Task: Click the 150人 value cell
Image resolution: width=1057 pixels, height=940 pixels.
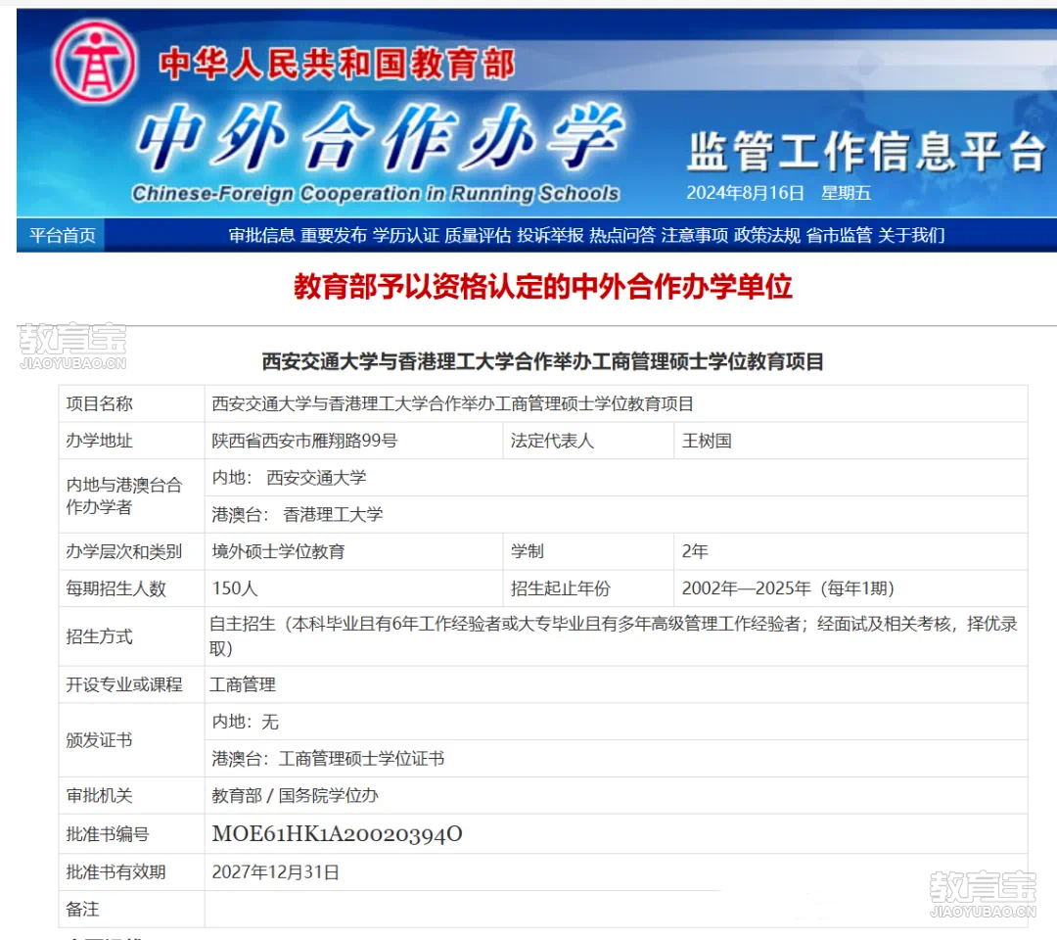Action: coord(354,588)
